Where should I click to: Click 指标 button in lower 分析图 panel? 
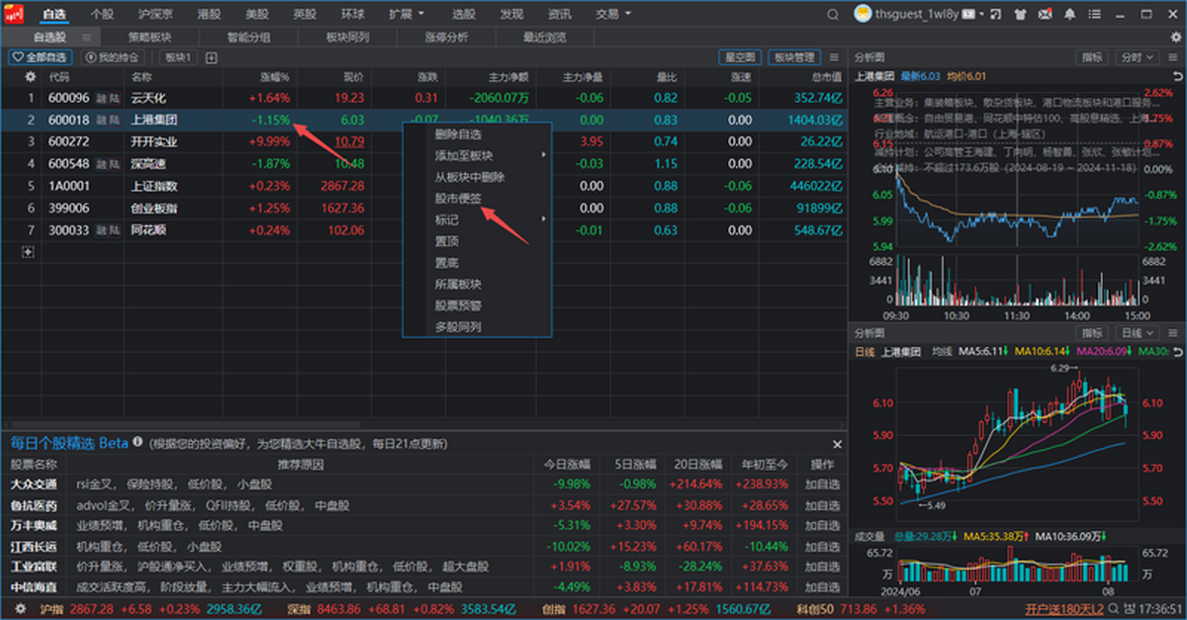point(1092,333)
